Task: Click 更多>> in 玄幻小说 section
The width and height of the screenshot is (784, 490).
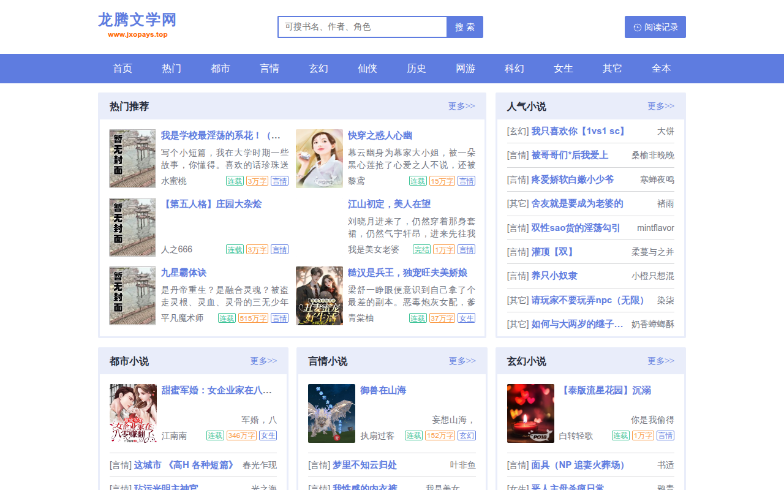Action: tap(661, 361)
